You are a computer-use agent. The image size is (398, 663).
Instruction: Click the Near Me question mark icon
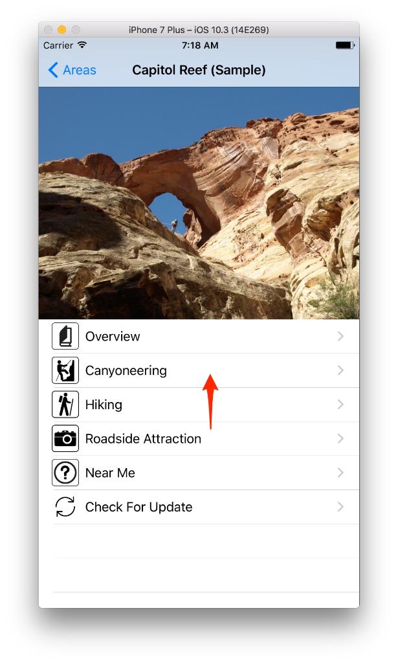[65, 473]
